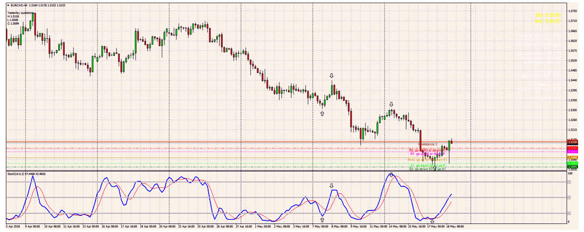Click the '16 Apr 08:00' time axis label
This screenshot has width=584, height=232.
pos(110,226)
